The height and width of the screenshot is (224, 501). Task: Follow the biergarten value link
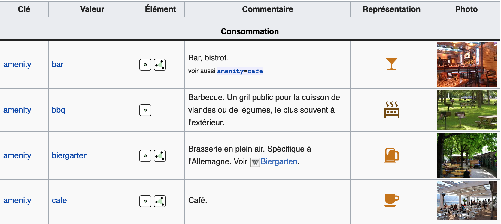click(70, 155)
